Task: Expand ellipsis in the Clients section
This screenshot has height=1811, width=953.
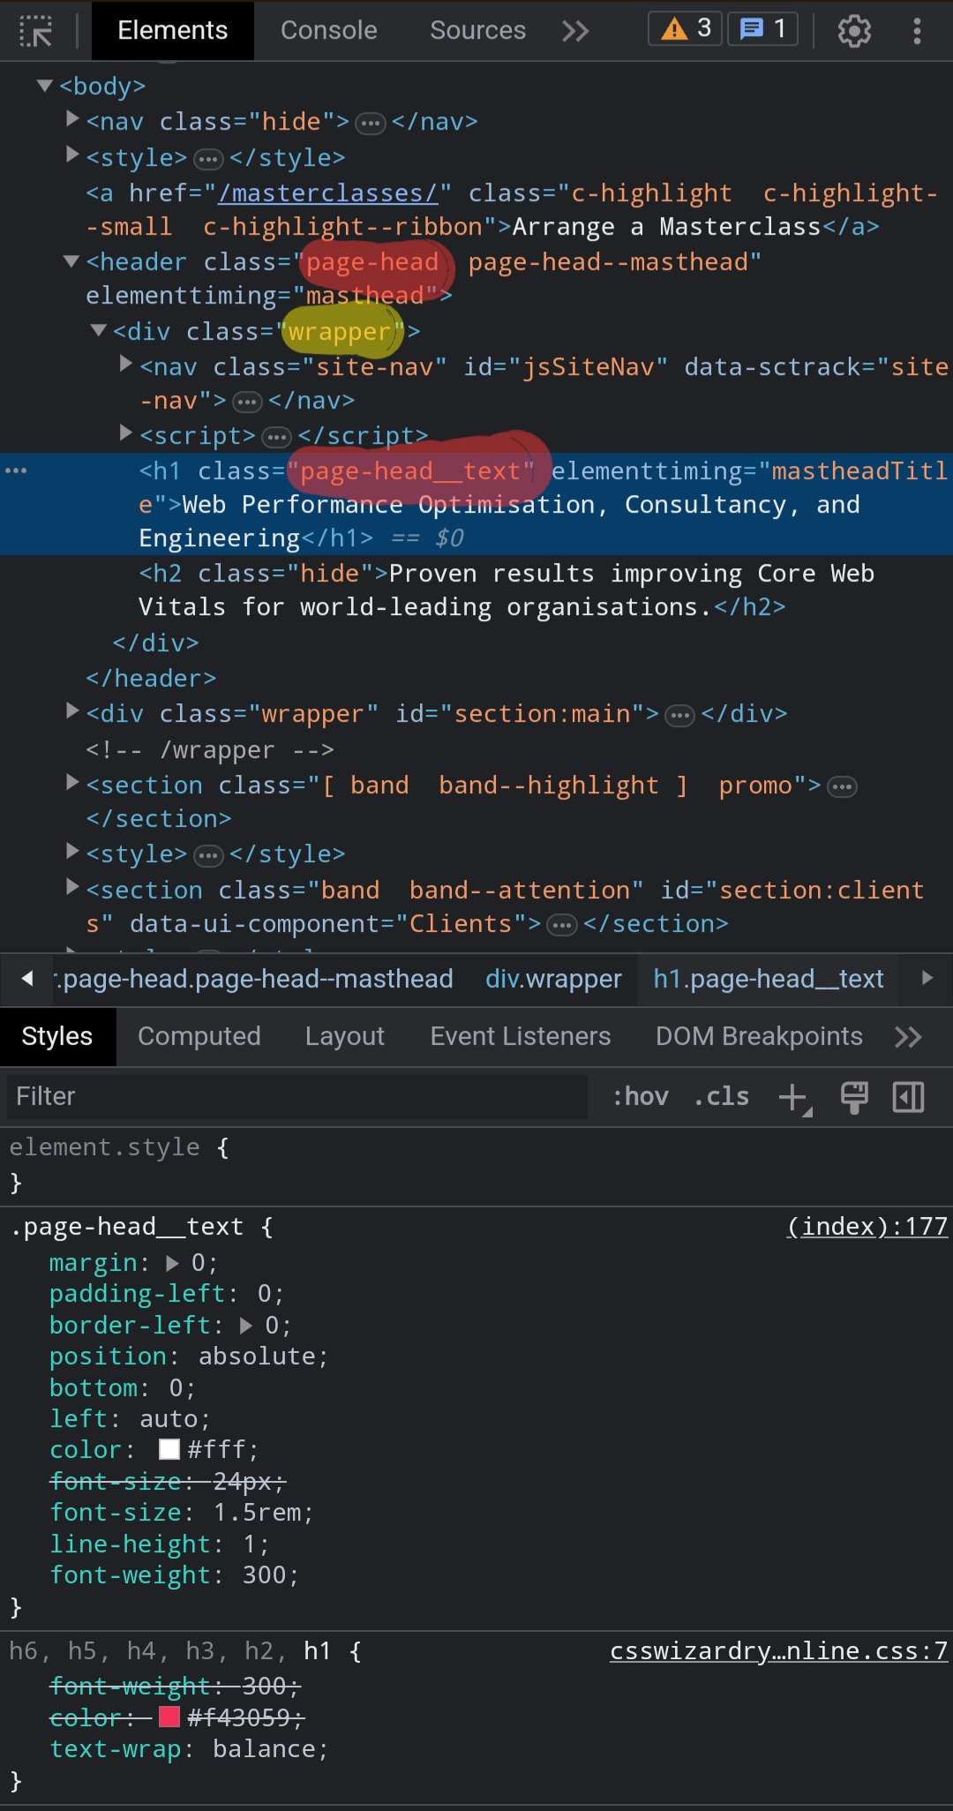Action: 562,925
